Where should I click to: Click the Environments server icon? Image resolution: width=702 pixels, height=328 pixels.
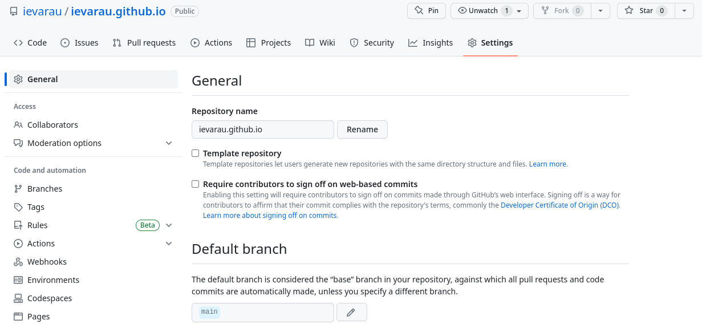point(18,280)
